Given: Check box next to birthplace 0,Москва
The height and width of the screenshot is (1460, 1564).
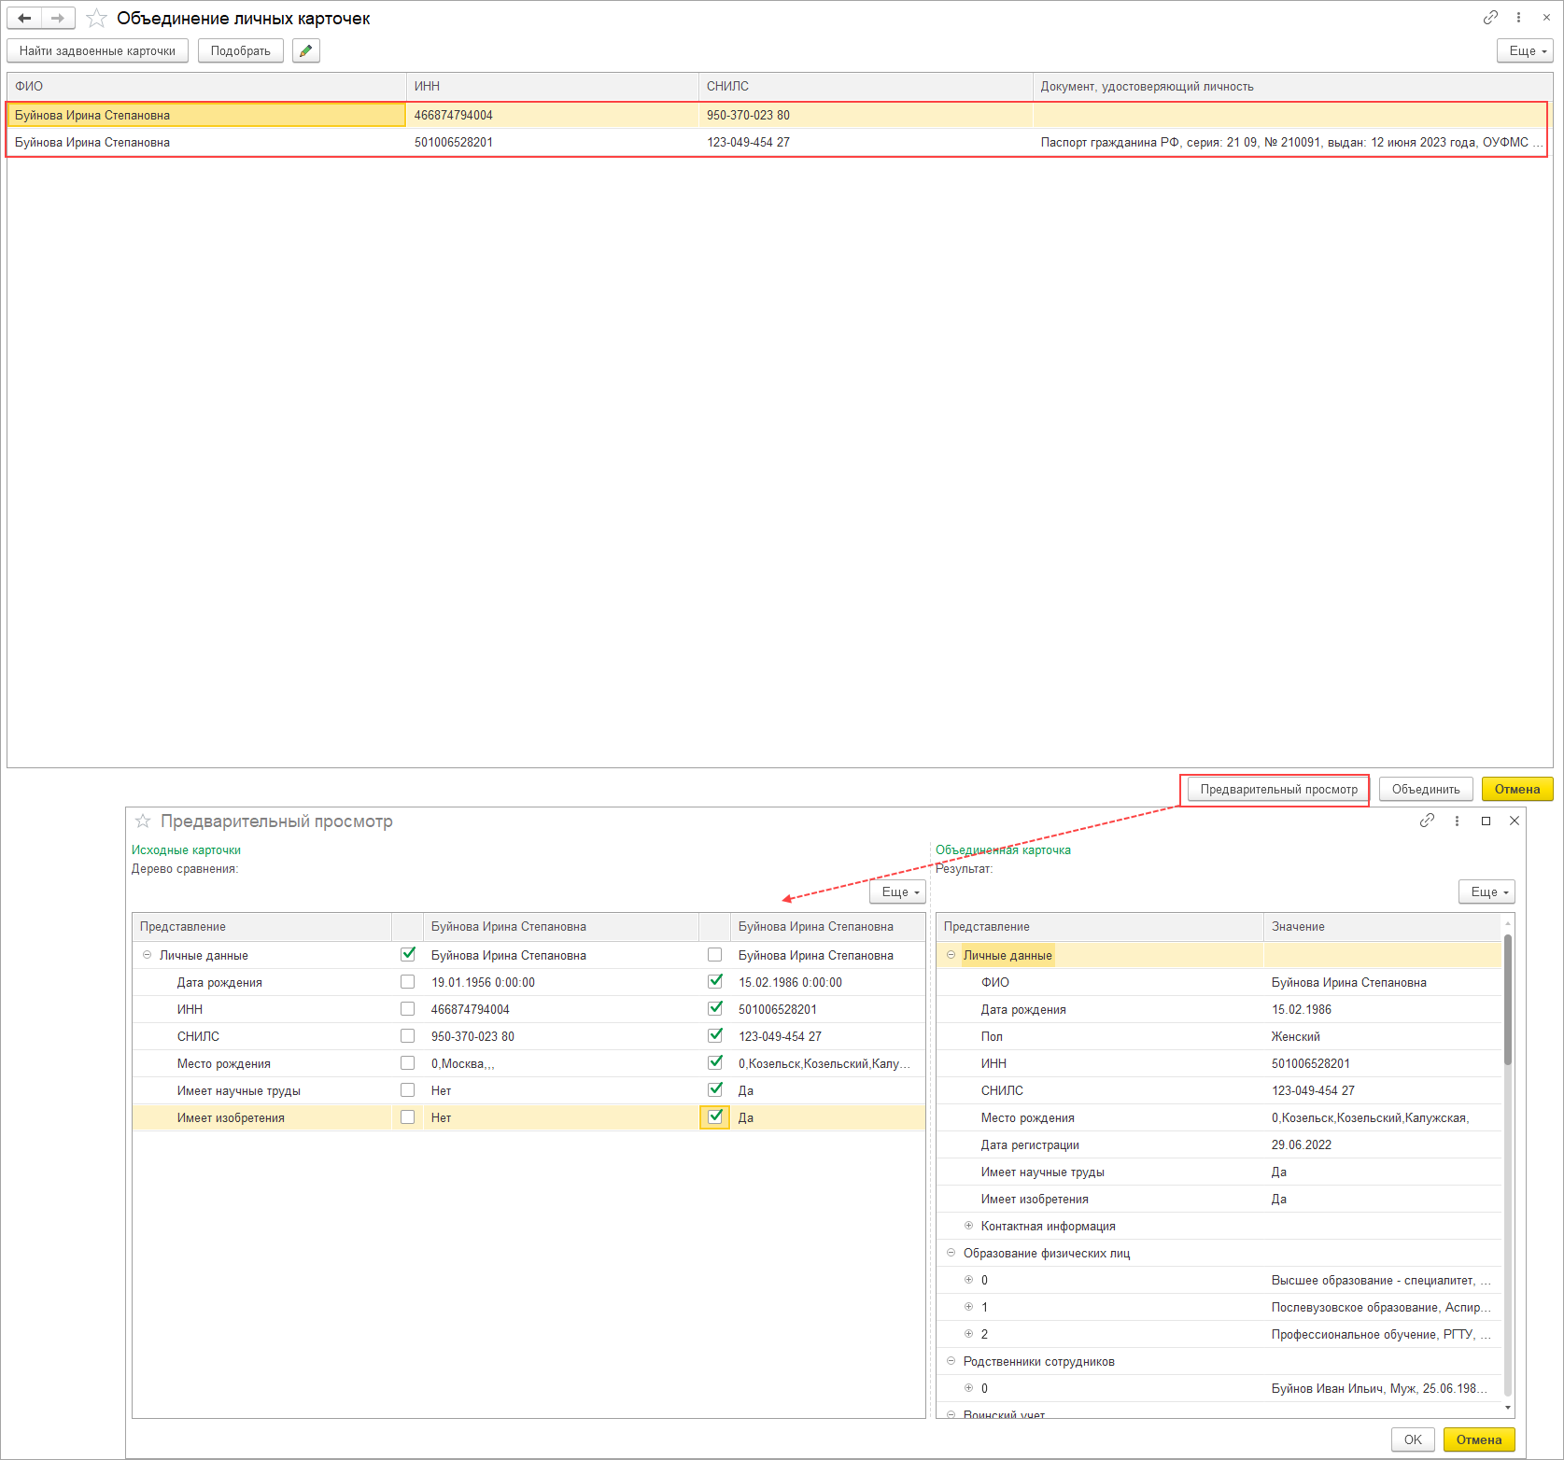Looking at the screenshot, I should 407,1062.
